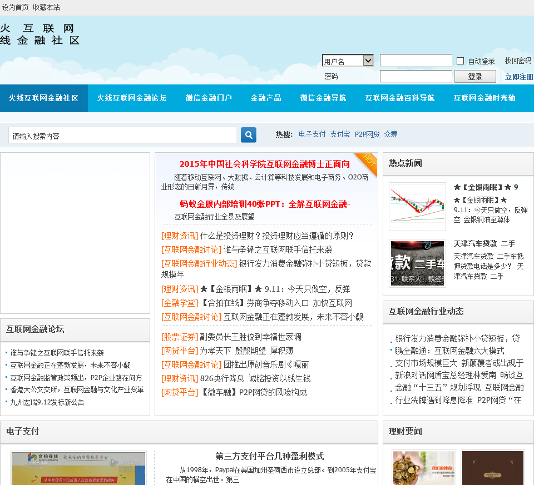This screenshot has width=534, height=485.
Task: Open headline 蚂蚁金服内部培训40张PPT
Action: point(265,204)
